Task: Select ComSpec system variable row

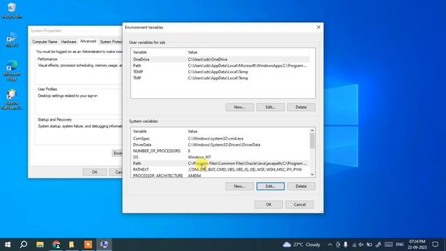Action: tap(220, 139)
